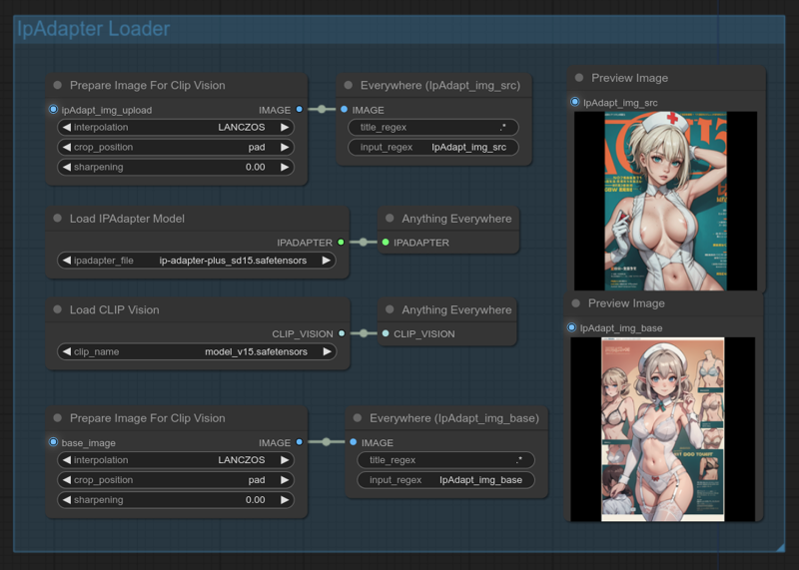Click link midpoint on the CLIP_VISION connection

tap(364, 333)
